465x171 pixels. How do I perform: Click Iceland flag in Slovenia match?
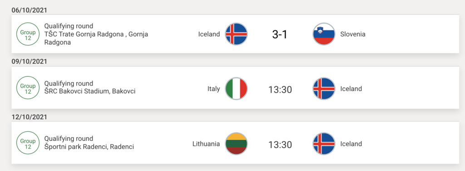pyautogui.click(x=236, y=33)
